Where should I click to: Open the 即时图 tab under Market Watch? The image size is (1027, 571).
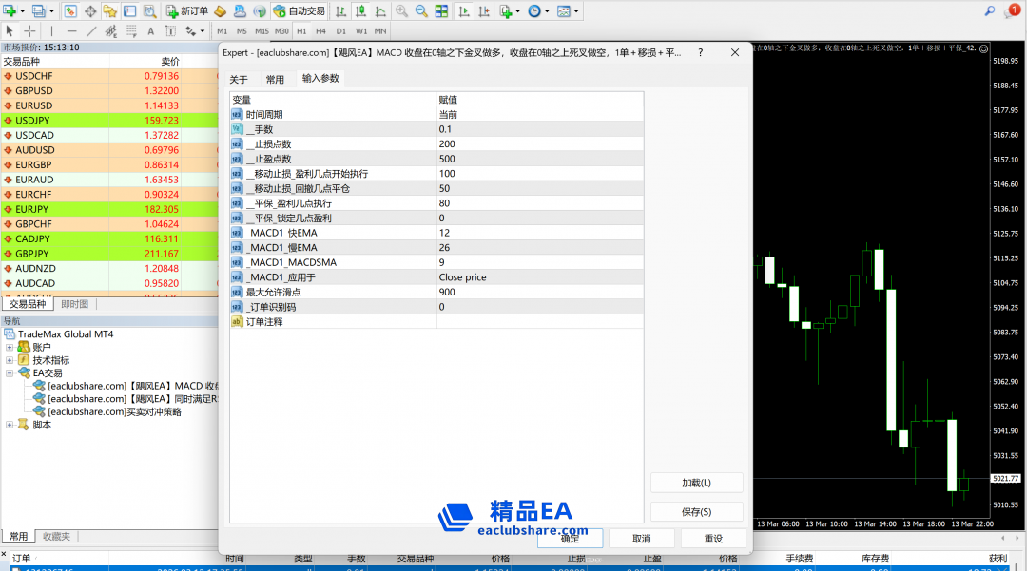[74, 304]
